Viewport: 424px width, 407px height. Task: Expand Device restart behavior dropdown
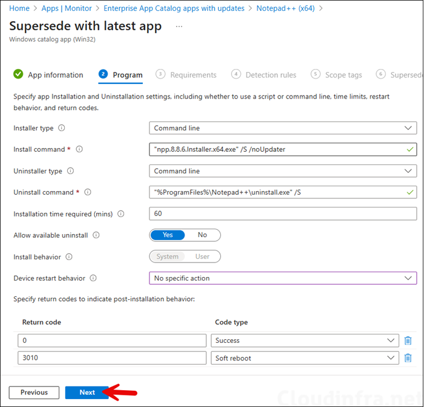[x=282, y=278]
